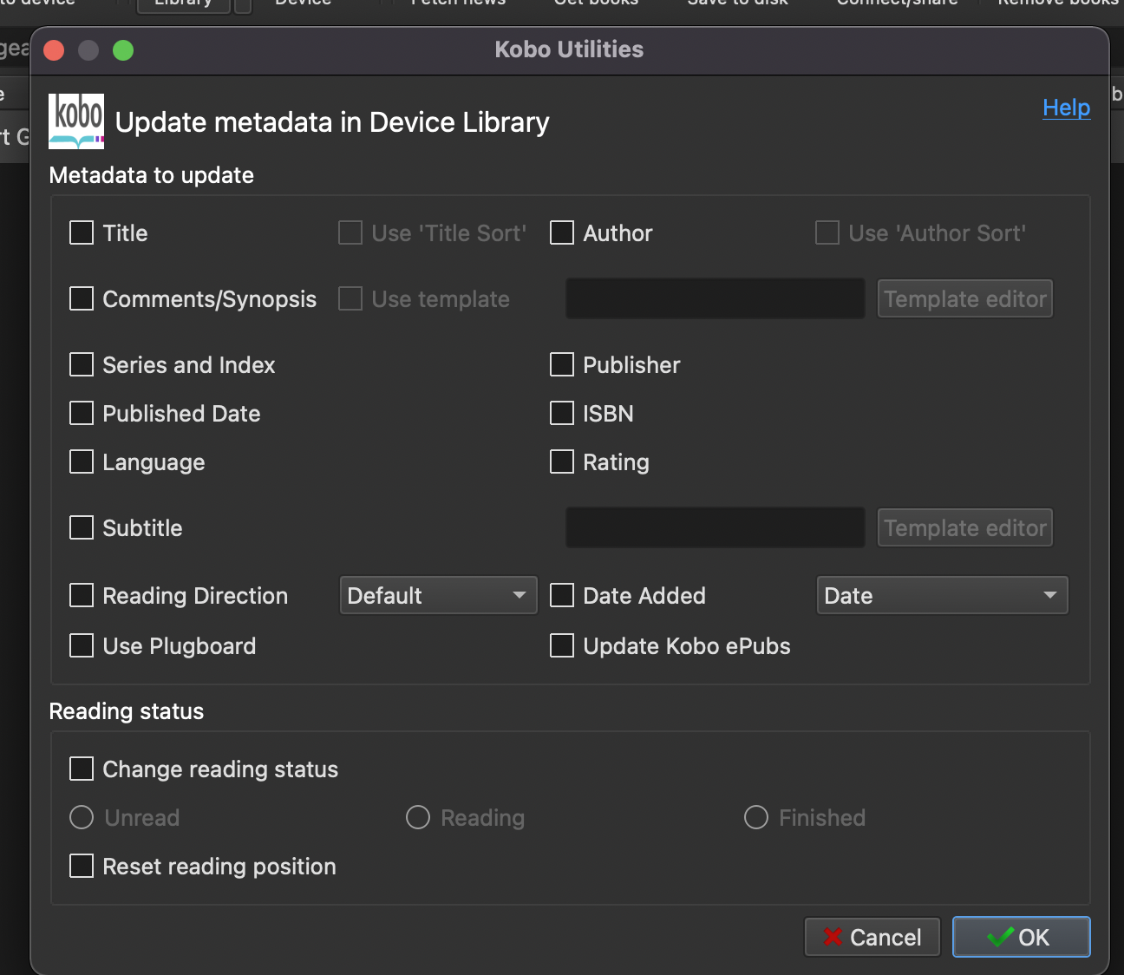The width and height of the screenshot is (1124, 975).
Task: Toggle the Use Plugboard checkbox
Action: tap(82, 646)
